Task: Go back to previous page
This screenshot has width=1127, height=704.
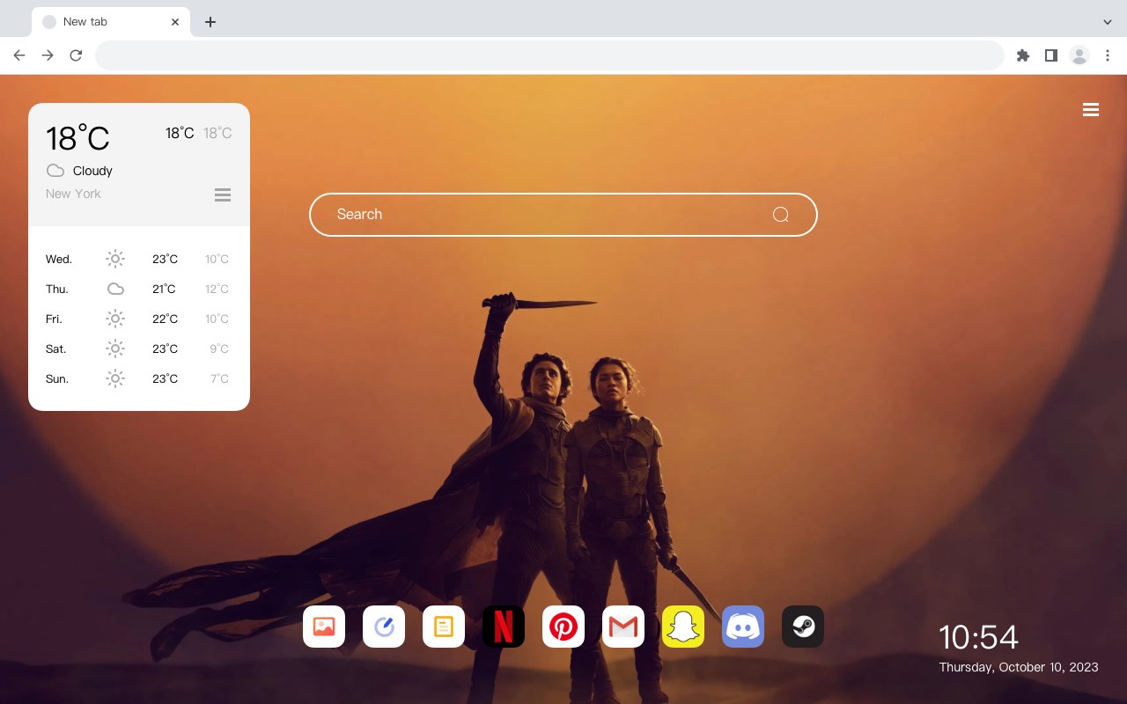Action: (19, 55)
